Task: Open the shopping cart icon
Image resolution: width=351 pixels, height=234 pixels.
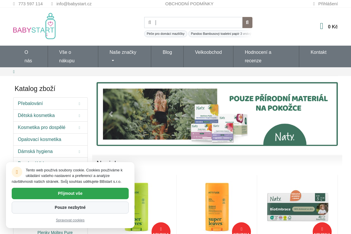Action: [322, 26]
